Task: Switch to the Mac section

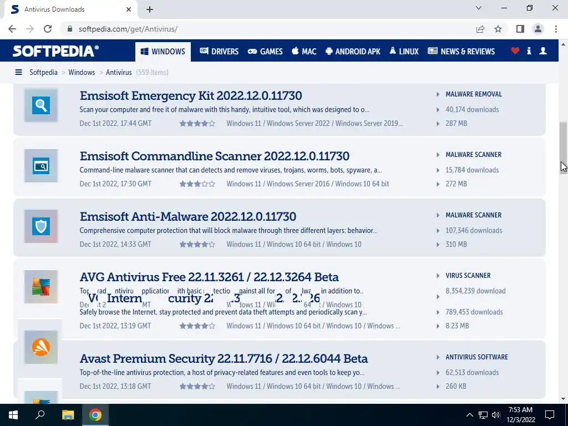Action: pyautogui.click(x=304, y=52)
